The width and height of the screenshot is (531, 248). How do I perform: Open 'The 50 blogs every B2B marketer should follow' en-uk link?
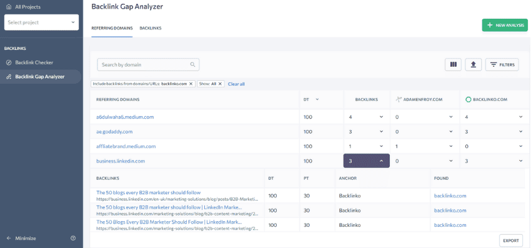[148, 192]
